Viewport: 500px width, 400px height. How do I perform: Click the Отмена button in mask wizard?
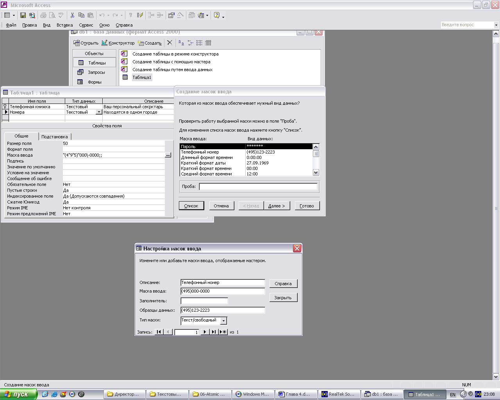click(221, 206)
